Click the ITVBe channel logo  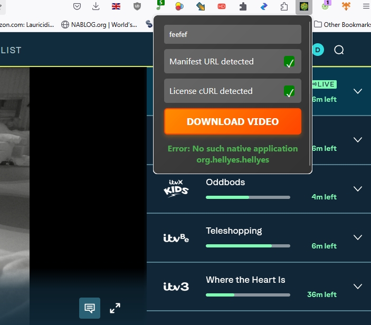coord(176,238)
